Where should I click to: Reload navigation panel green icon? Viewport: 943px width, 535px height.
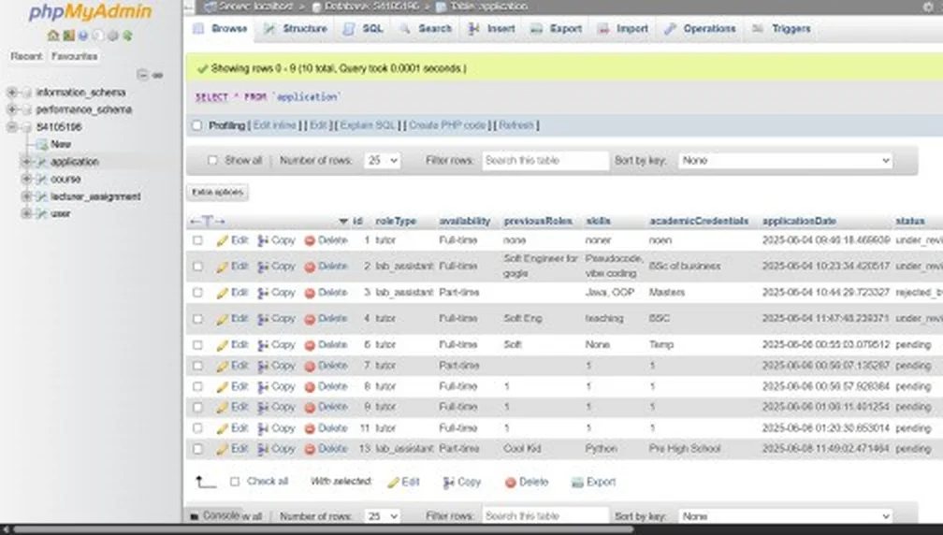pyautogui.click(x=127, y=36)
